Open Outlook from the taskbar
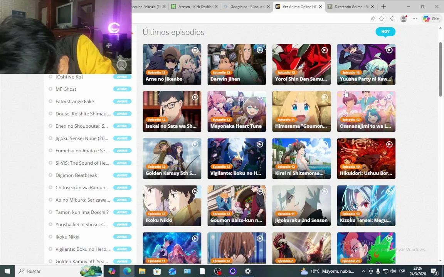The width and height of the screenshot is (444, 277). tap(172, 271)
